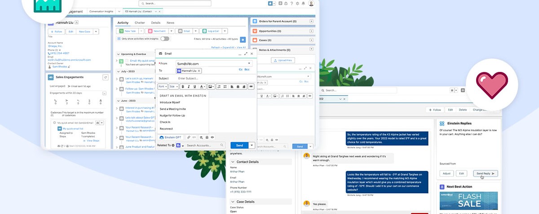
Task: Click the insert link icon beside Einstein GPT
Action: point(190,137)
